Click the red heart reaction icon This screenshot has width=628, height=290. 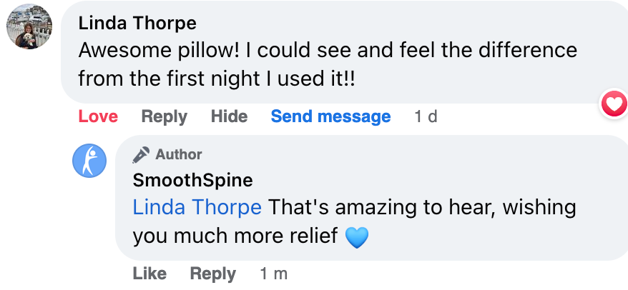613,106
